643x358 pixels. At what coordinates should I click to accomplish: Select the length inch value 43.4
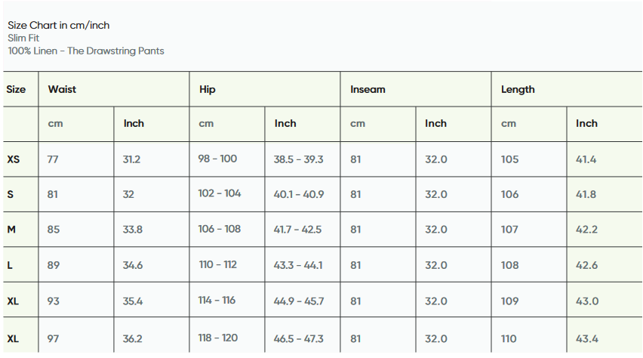tap(587, 338)
